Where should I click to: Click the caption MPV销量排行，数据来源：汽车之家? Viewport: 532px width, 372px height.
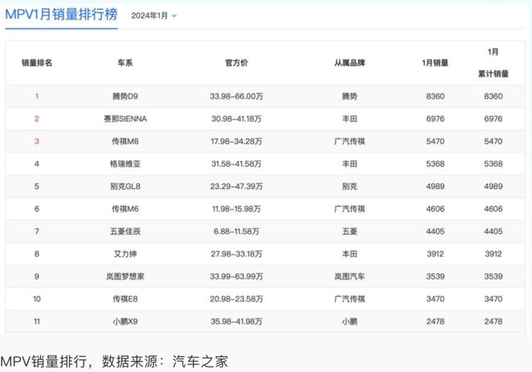(x=114, y=361)
